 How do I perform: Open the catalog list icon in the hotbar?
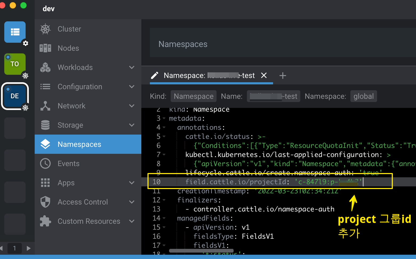pyautogui.click(x=15, y=32)
